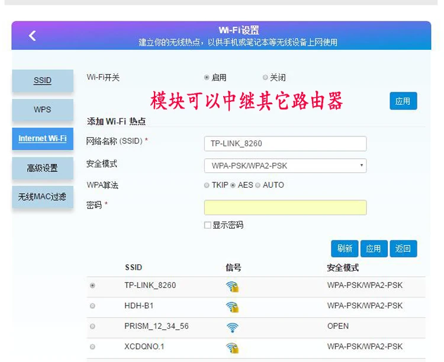This screenshot has height=362, width=444.
Task: Turn off Wi-Fi with the 关闭 radio
Action: pyautogui.click(x=265, y=78)
